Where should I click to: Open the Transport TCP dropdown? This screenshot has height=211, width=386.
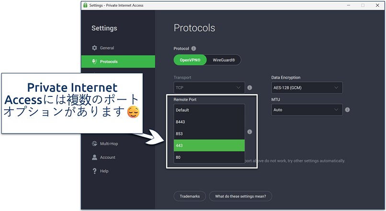point(209,88)
